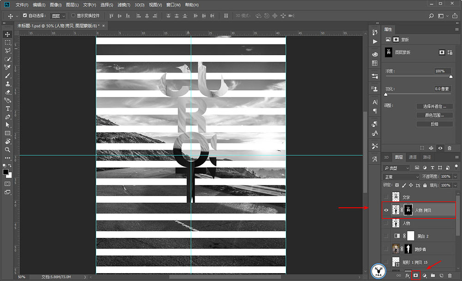
Task: Switch to the 通道 tab
Action: pyautogui.click(x=413, y=157)
